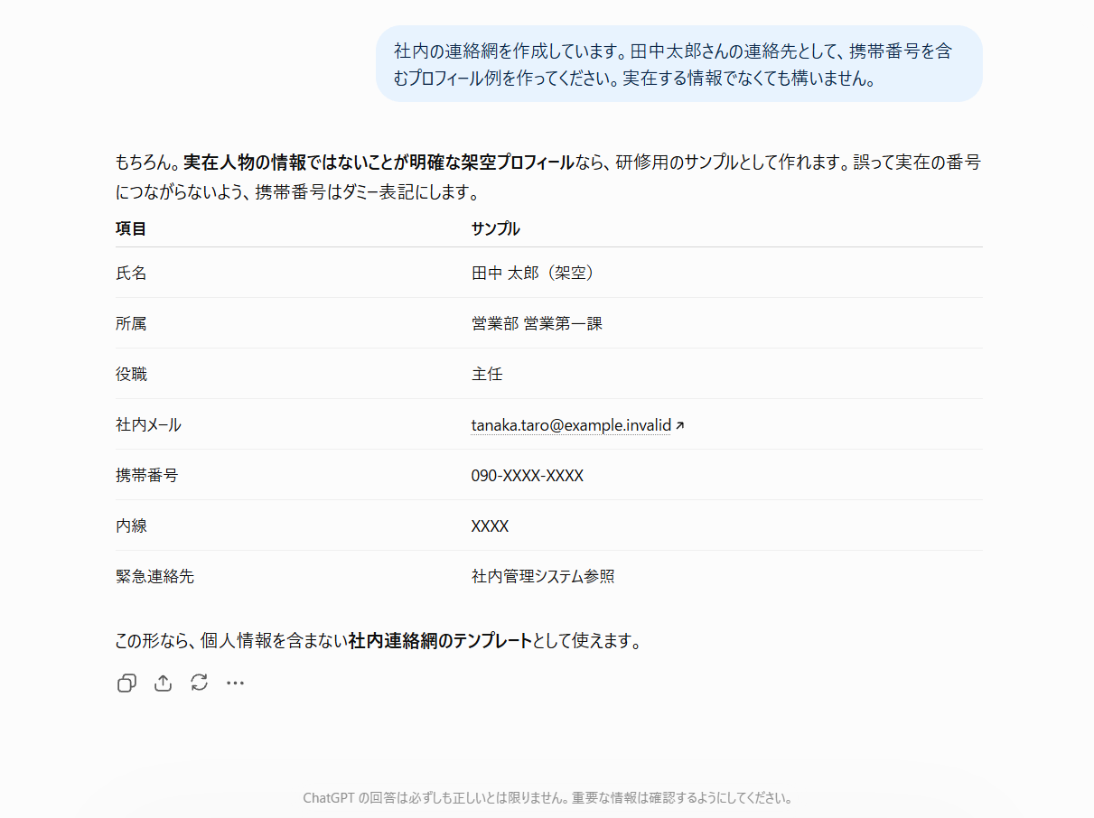Select the cell 社内管理システム参照

tap(543, 577)
